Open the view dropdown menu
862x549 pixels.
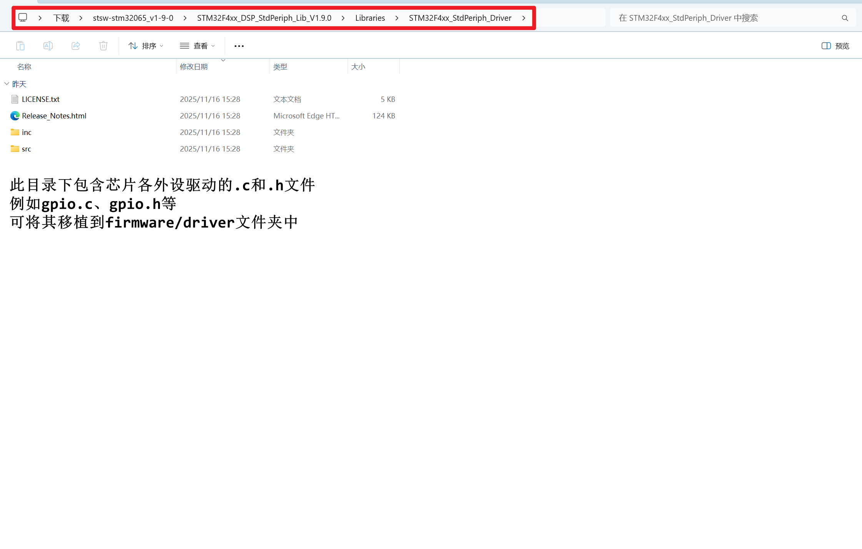click(198, 46)
